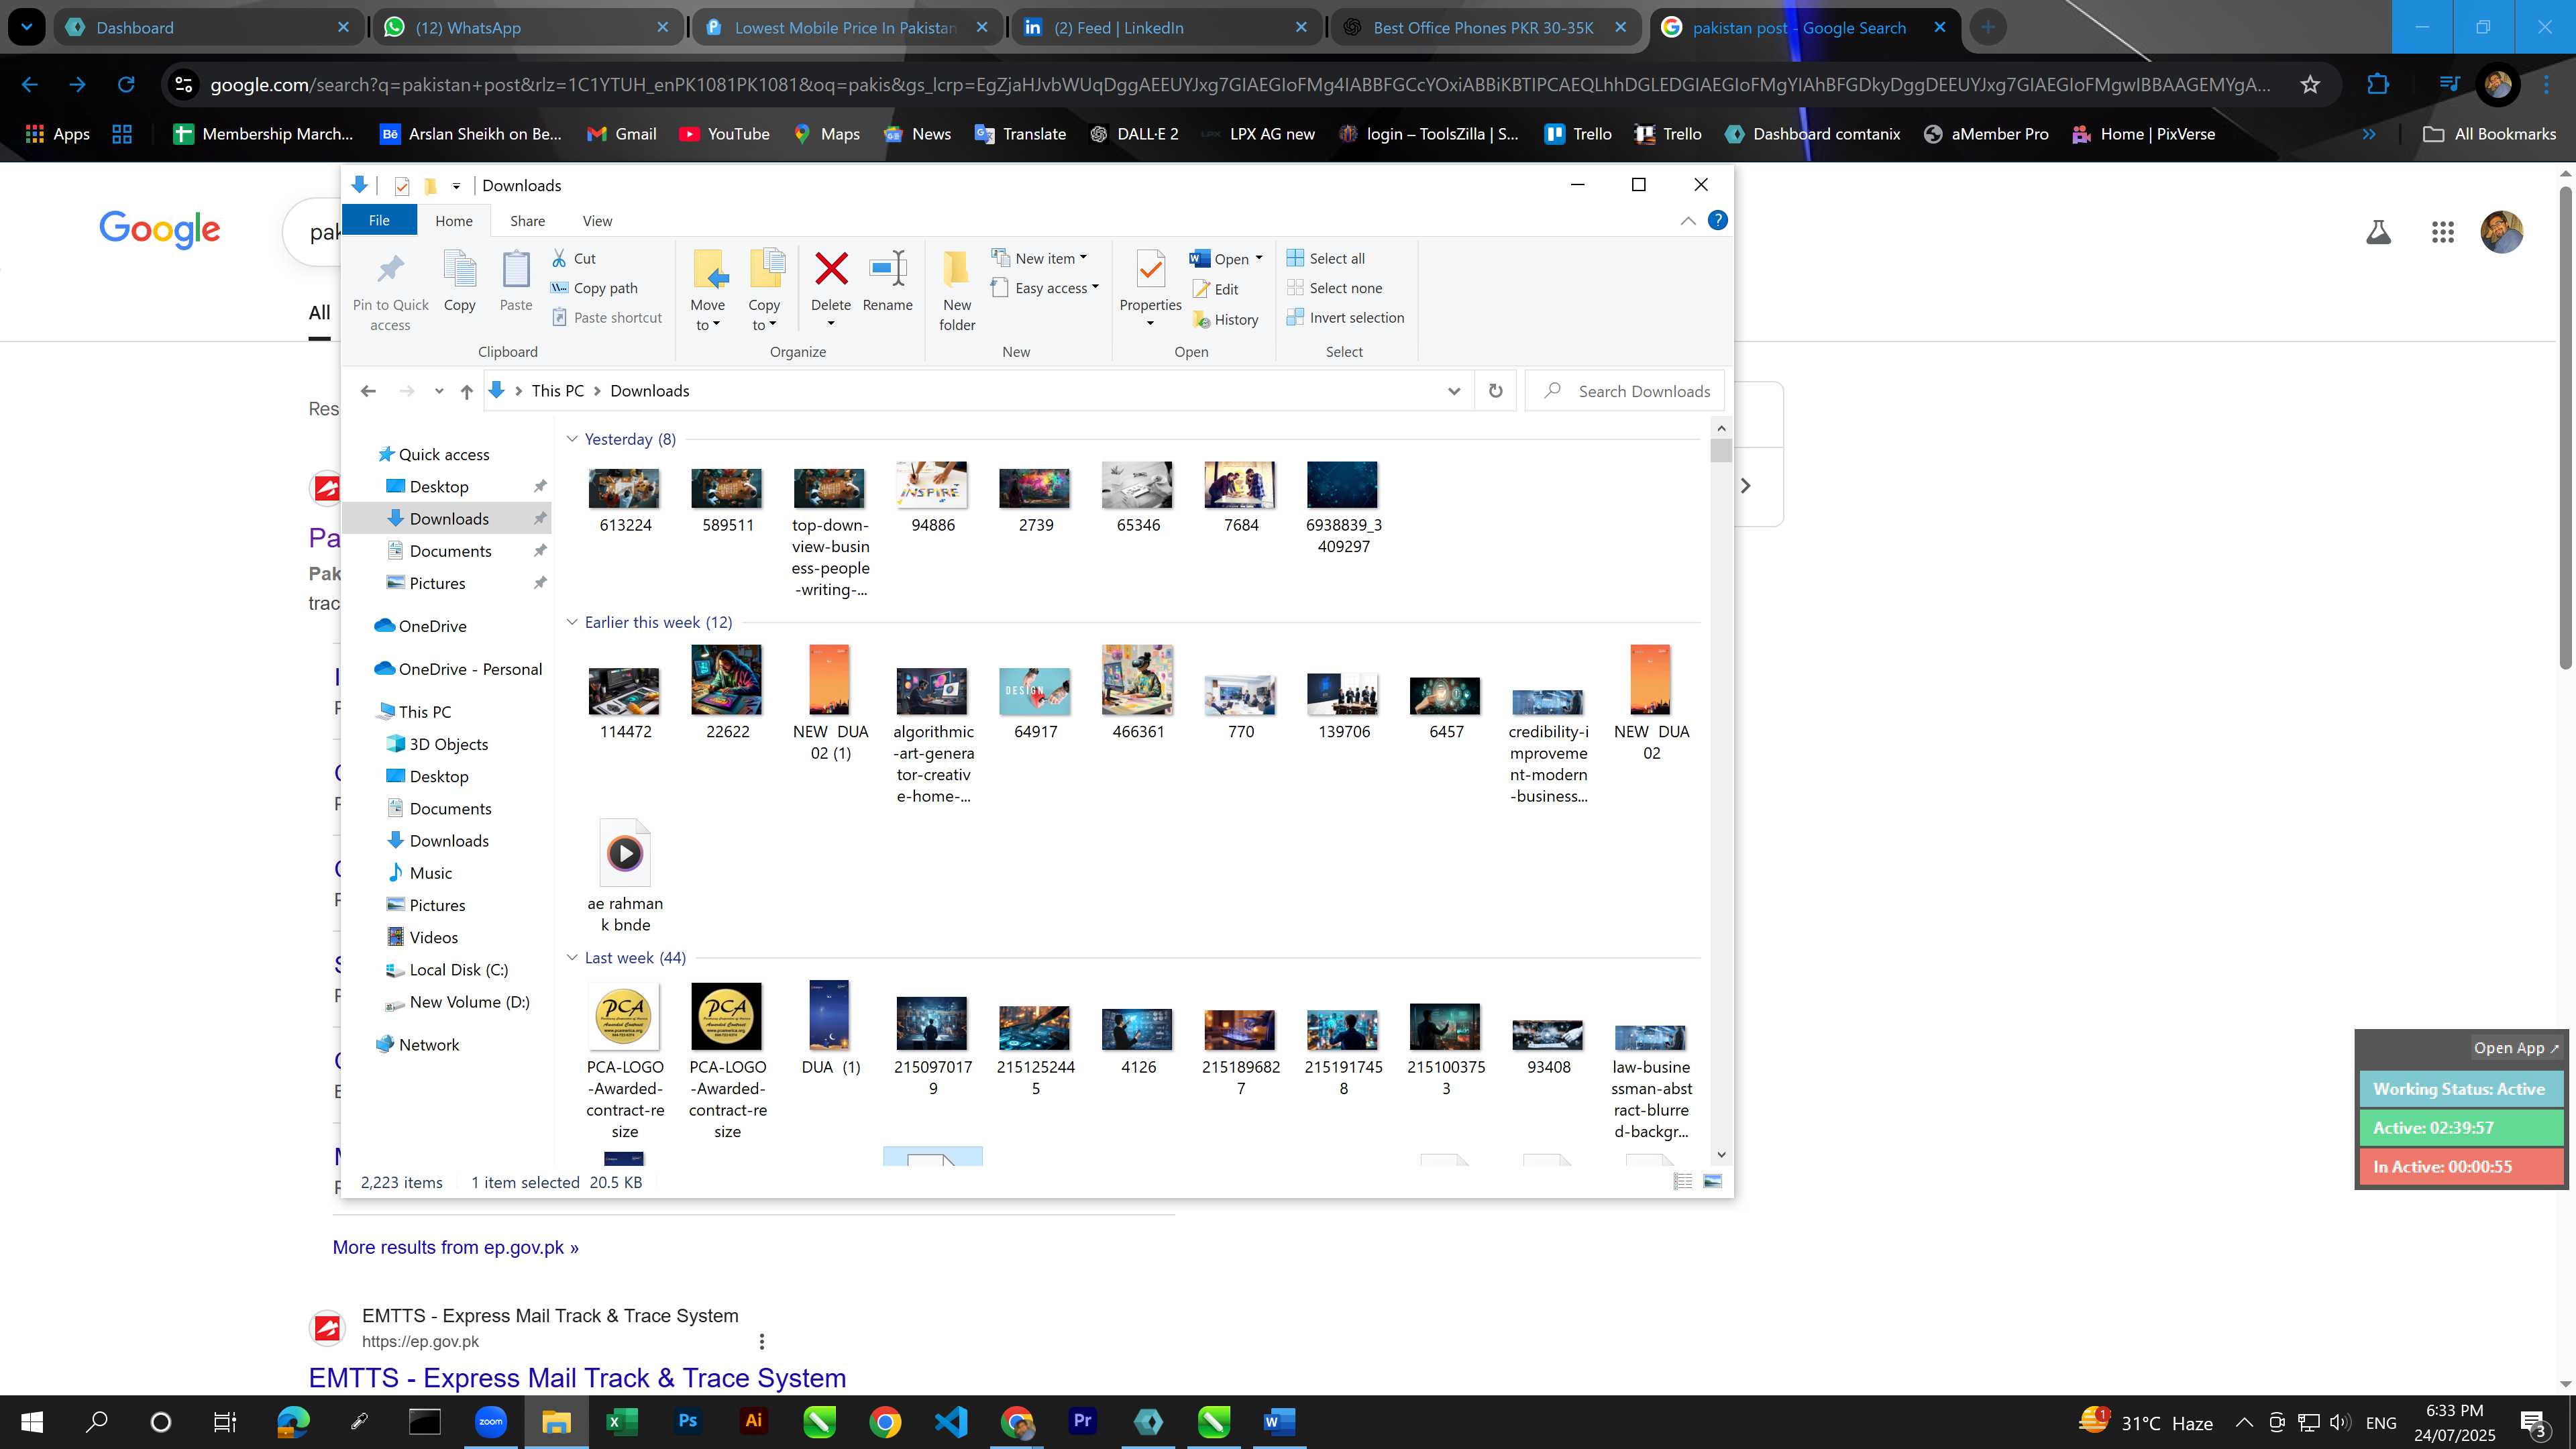Open address bar history dropdown arrow
This screenshot has width=2576, height=1449.
[x=1453, y=391]
